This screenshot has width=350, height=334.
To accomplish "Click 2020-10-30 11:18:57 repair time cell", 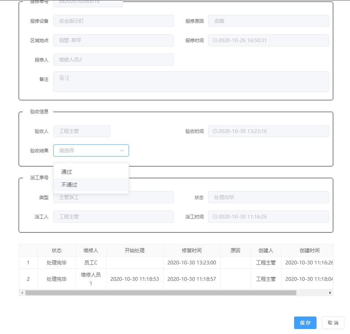I will [192, 279].
